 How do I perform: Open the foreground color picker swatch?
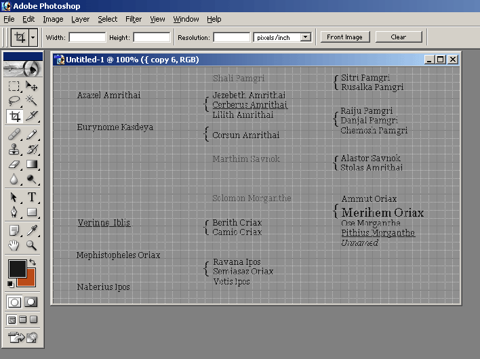pyautogui.click(x=16, y=268)
